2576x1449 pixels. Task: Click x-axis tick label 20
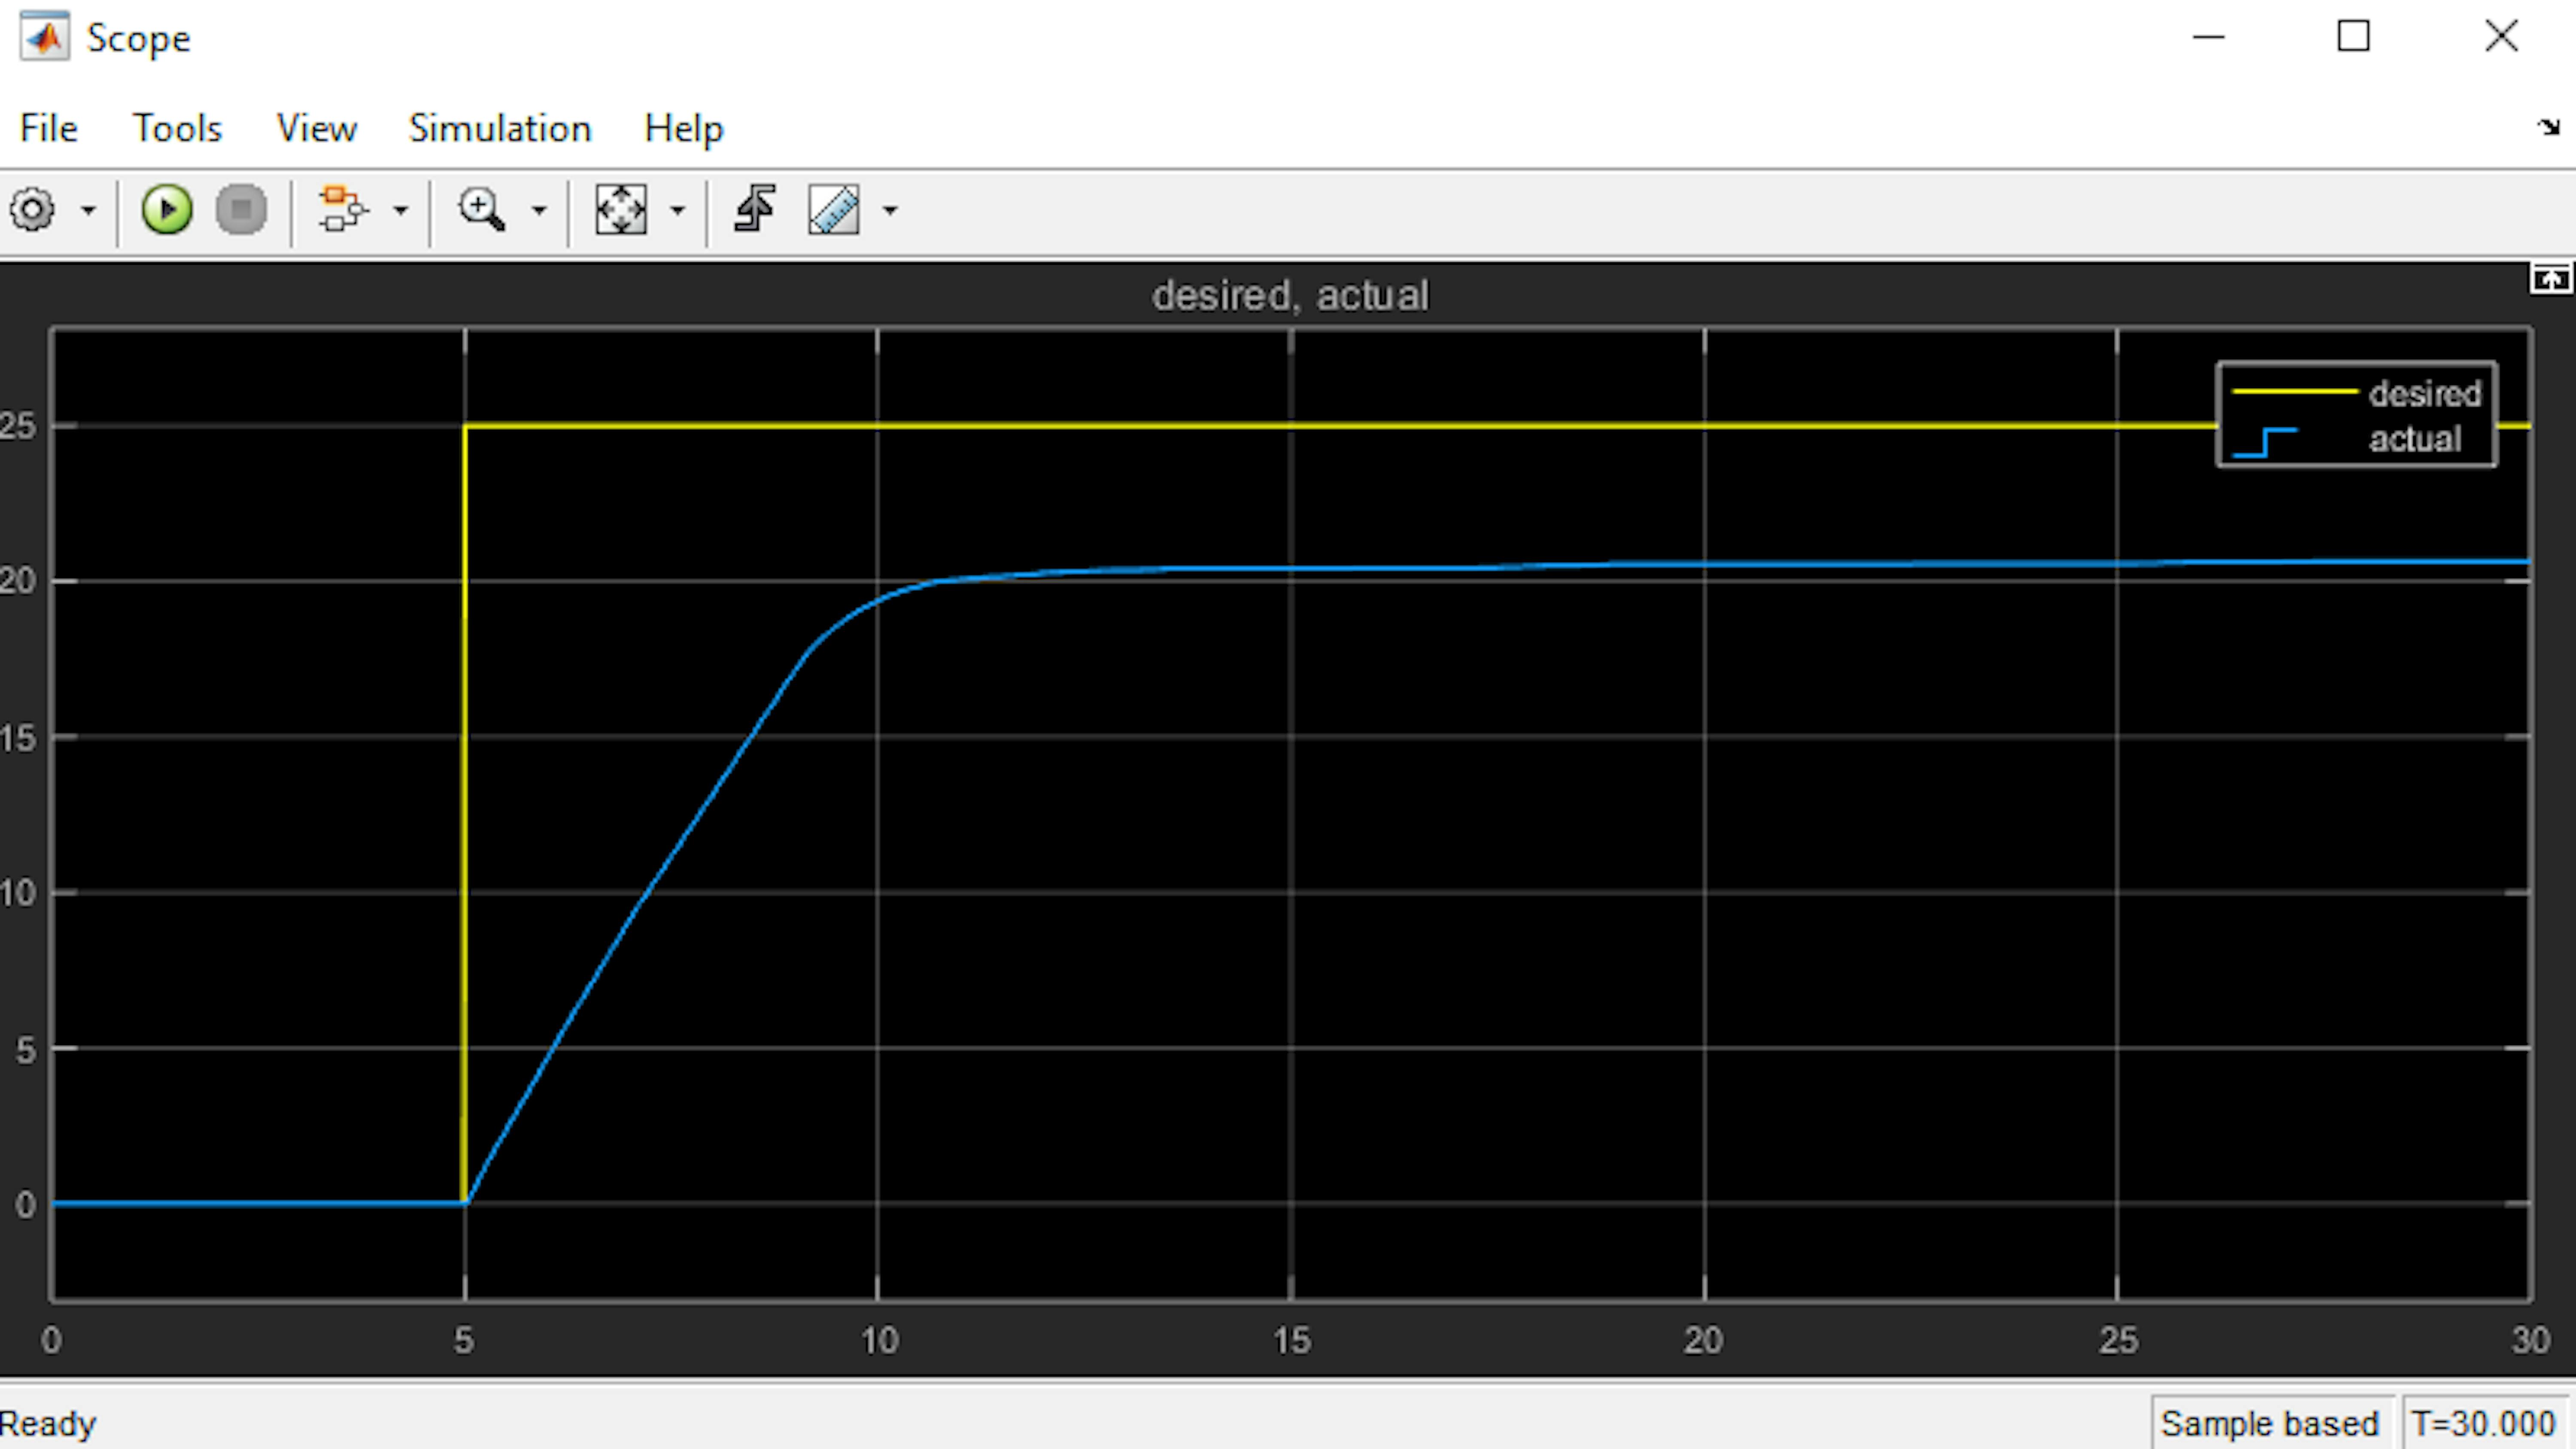(x=1703, y=1340)
